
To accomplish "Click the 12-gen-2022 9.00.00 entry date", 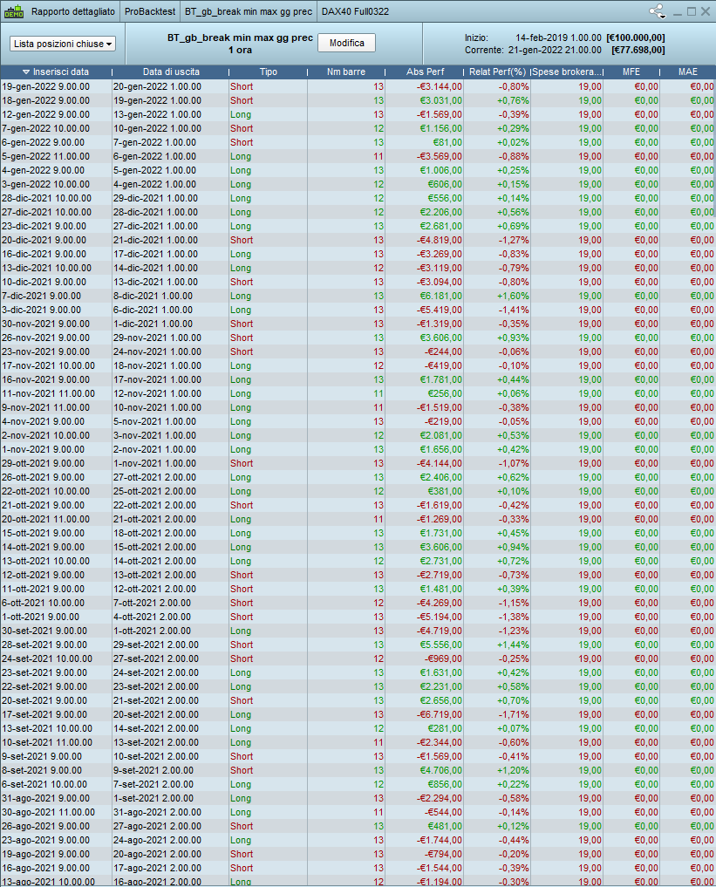I will [x=46, y=114].
